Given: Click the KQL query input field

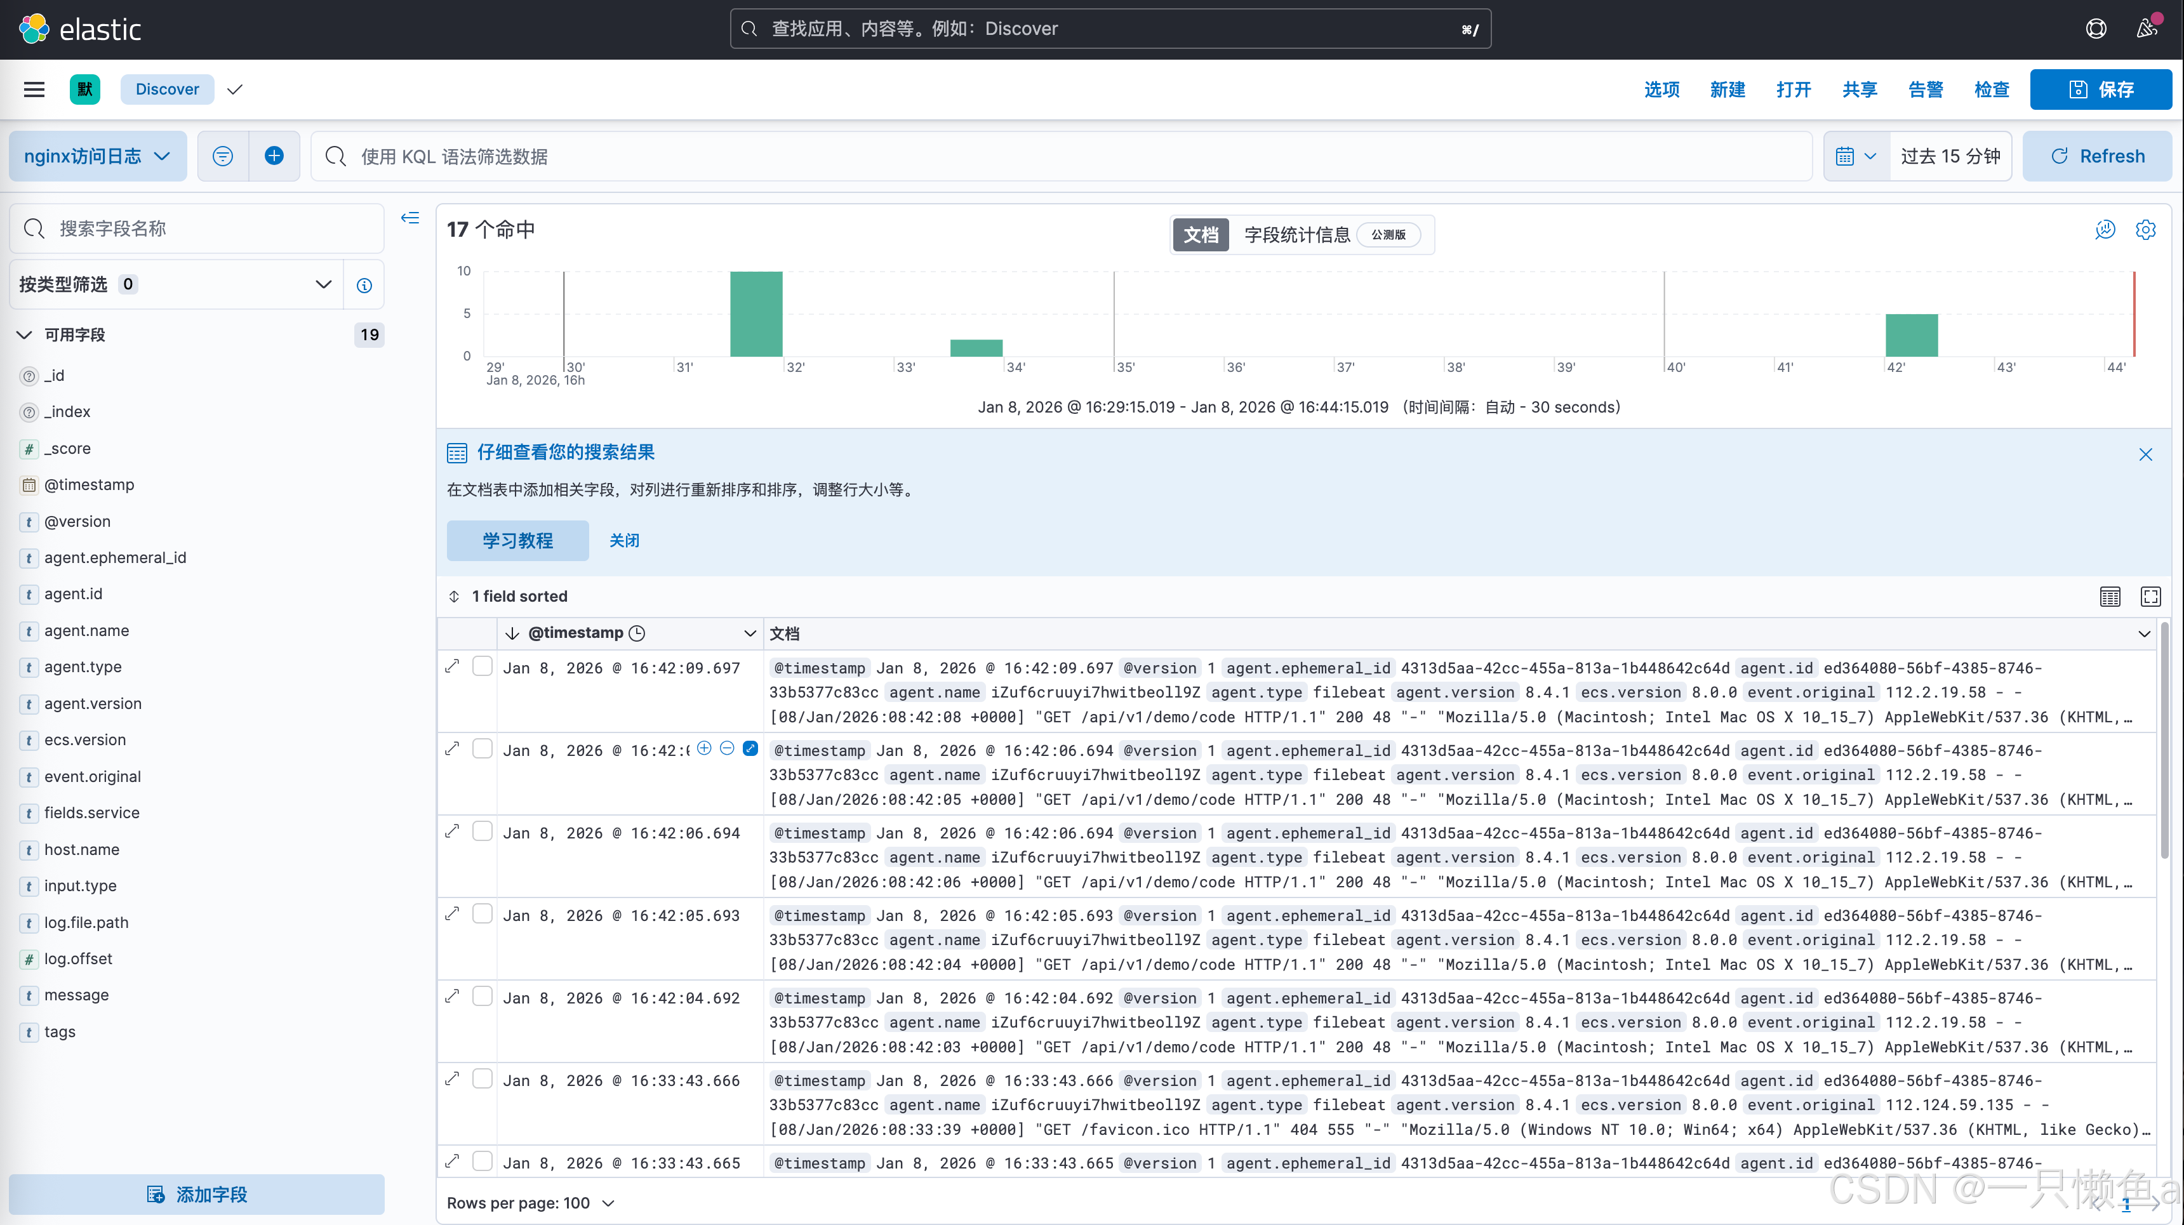Looking at the screenshot, I should 1060,156.
